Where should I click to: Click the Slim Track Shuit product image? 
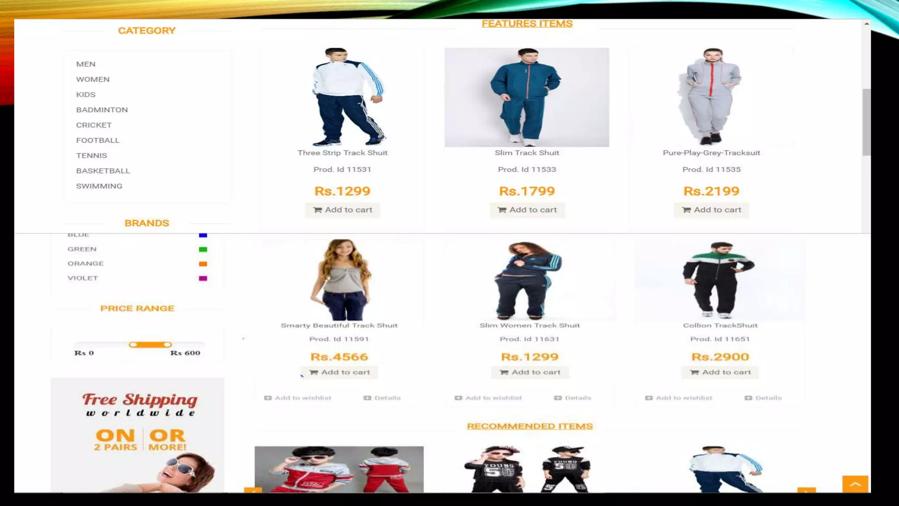(x=527, y=97)
